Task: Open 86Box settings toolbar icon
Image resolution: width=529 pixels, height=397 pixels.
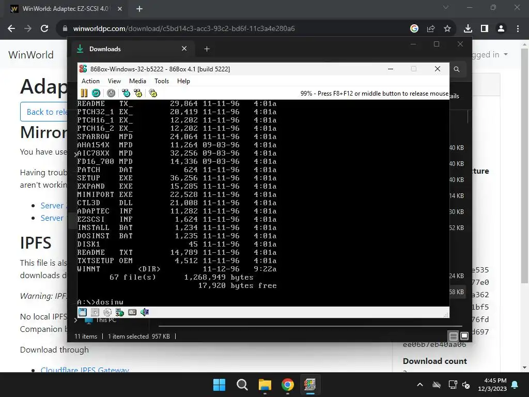Action: click(153, 93)
